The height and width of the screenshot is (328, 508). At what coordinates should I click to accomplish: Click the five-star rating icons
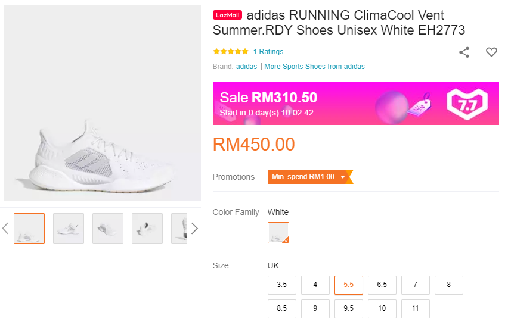231,52
